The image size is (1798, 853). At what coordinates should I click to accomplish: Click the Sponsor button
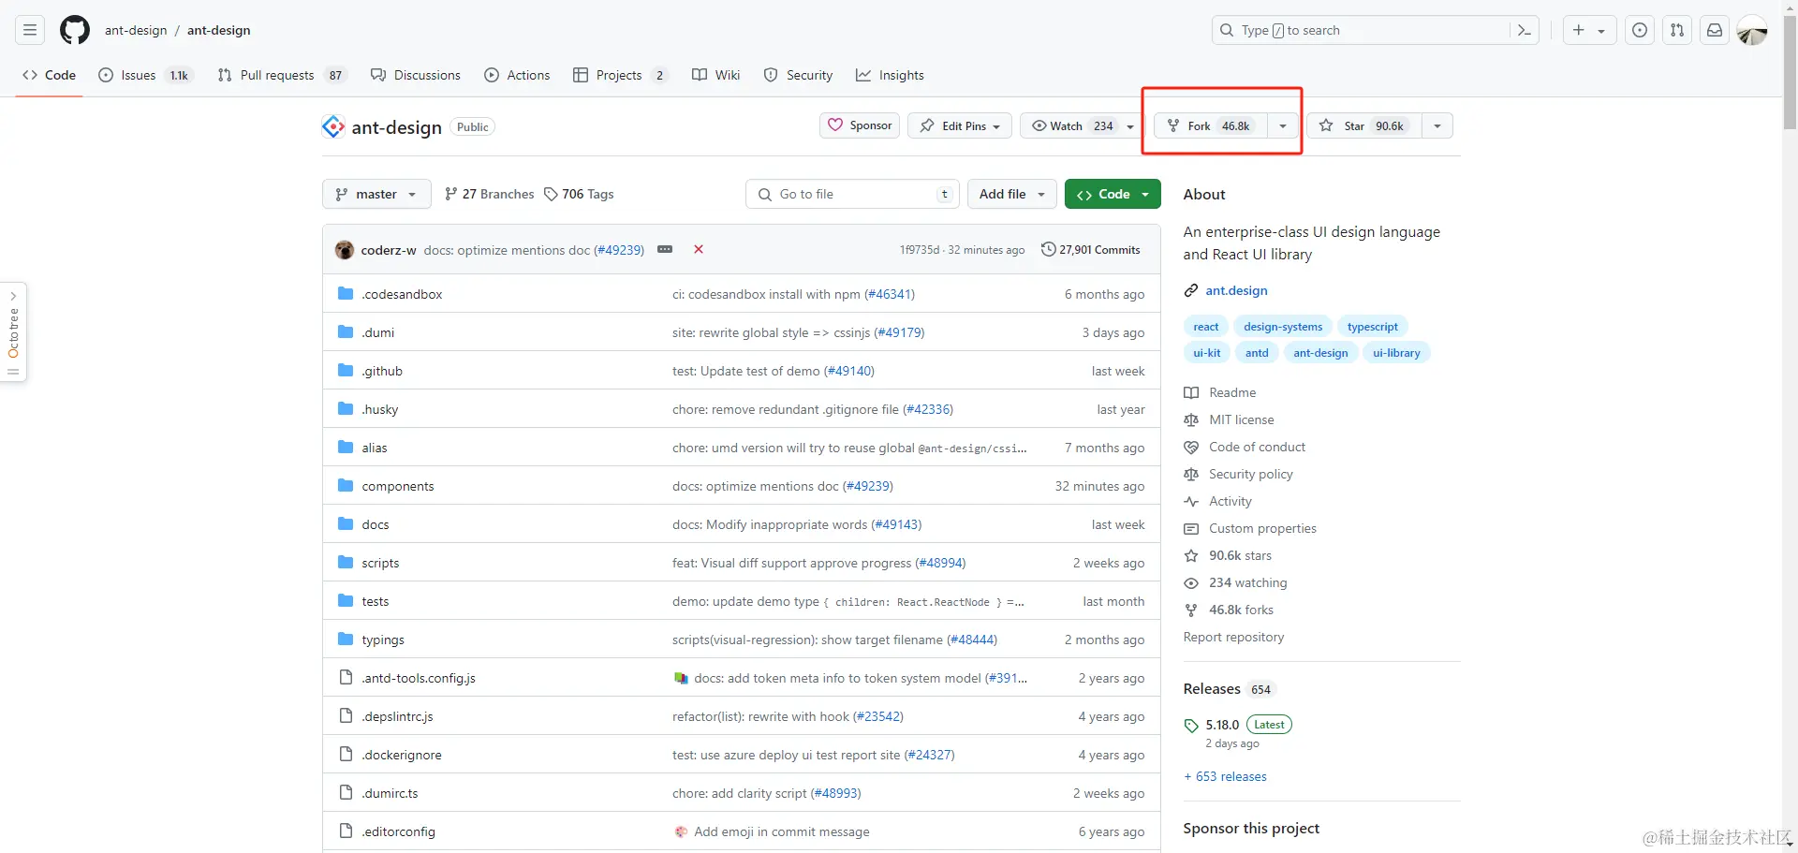(860, 125)
